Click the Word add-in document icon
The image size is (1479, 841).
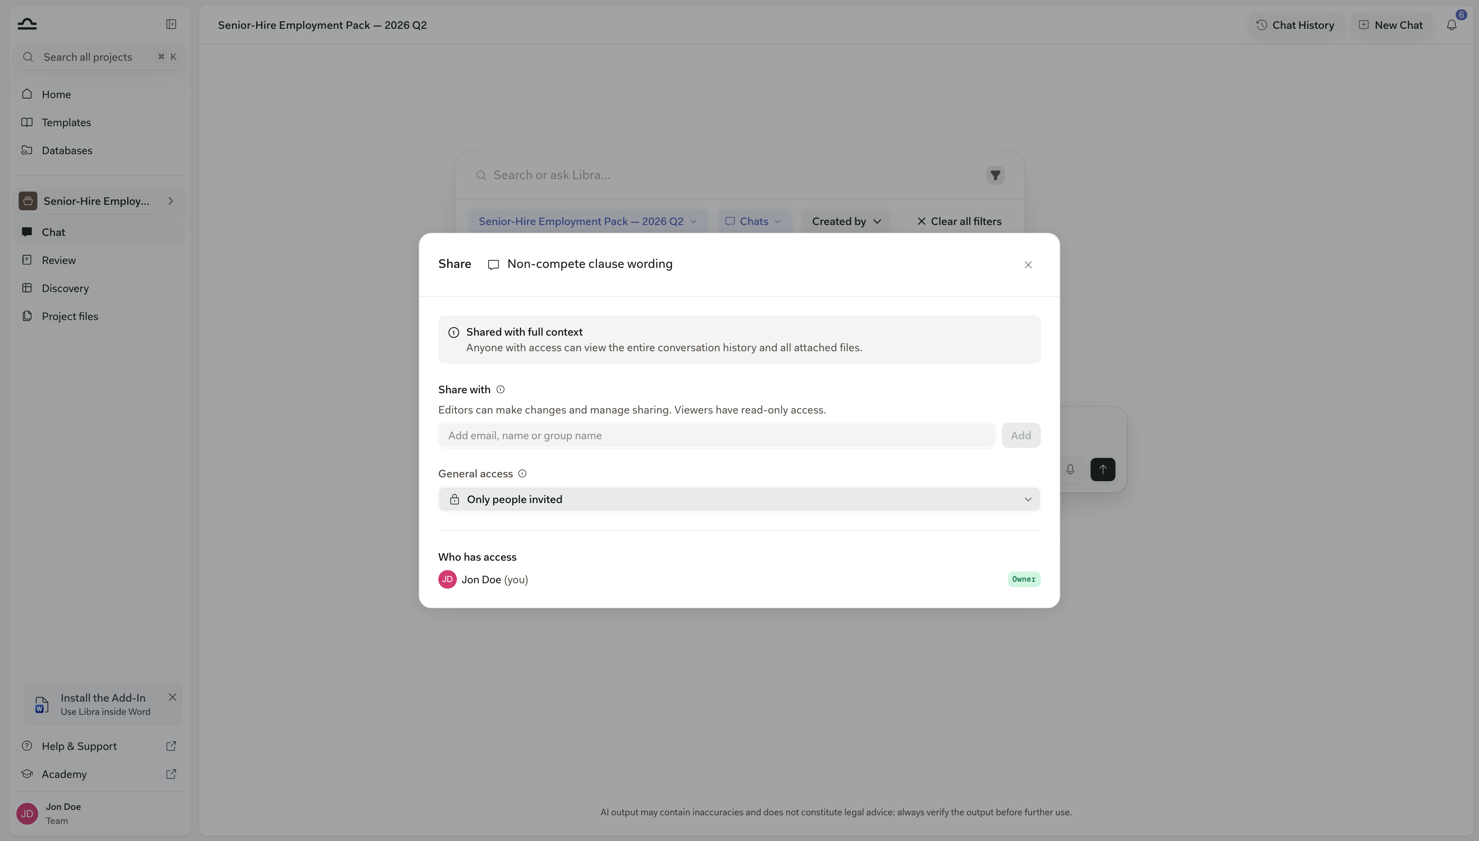(42, 705)
